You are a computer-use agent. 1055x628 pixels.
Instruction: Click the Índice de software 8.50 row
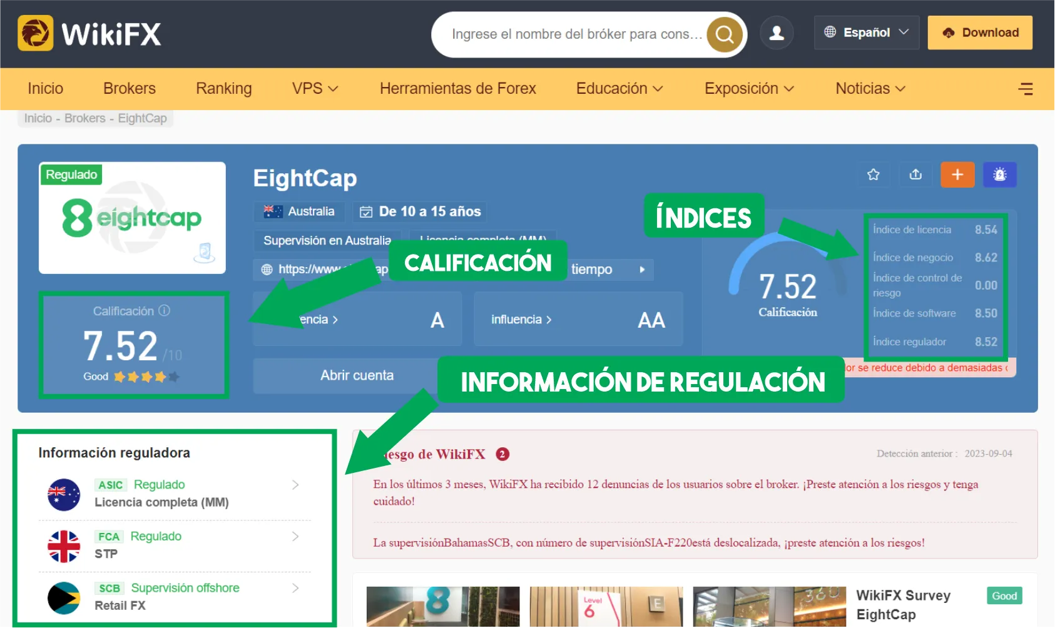[x=935, y=313]
